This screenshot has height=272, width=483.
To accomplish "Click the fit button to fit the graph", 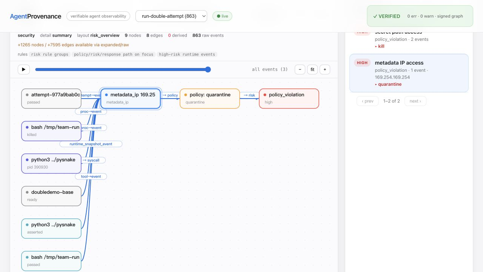I will pyautogui.click(x=312, y=70).
